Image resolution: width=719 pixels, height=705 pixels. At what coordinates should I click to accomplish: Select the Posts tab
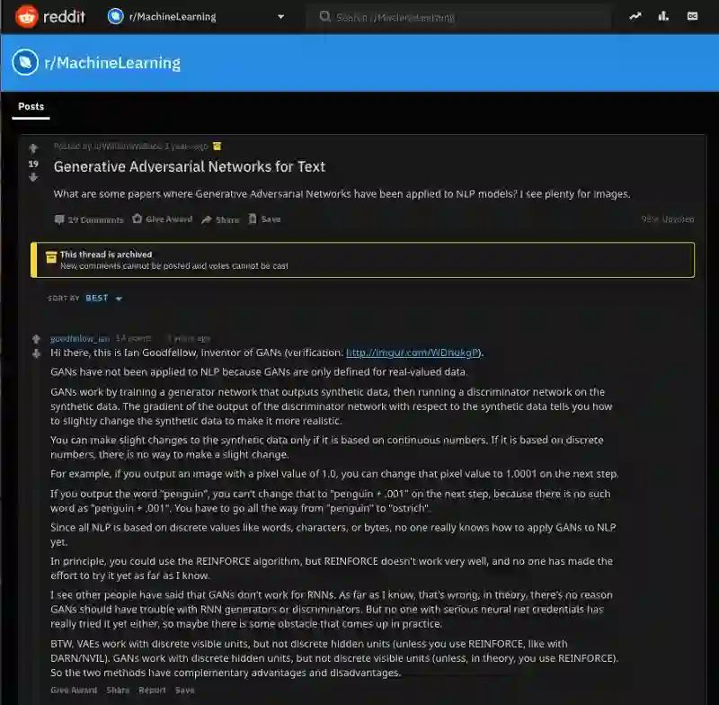(x=31, y=107)
